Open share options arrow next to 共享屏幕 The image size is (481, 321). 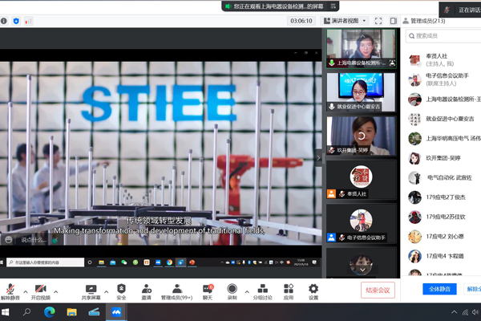[x=106, y=292]
